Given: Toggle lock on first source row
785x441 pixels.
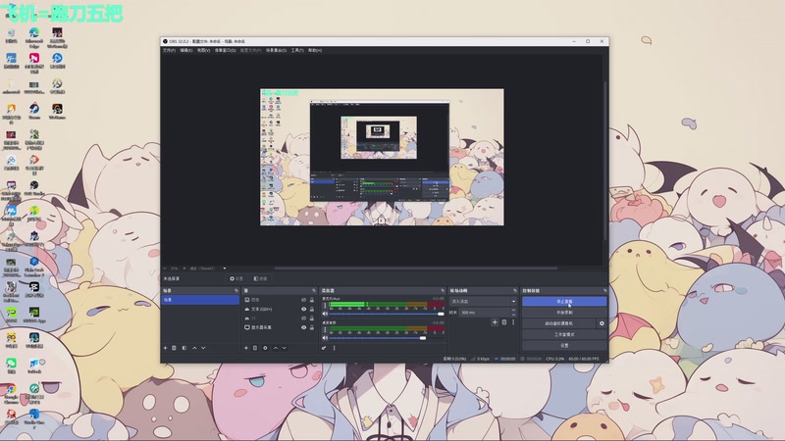Looking at the screenshot, I should (x=312, y=300).
